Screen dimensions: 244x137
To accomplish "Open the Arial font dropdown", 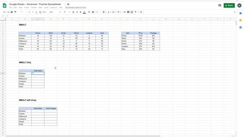I will 55,12.
